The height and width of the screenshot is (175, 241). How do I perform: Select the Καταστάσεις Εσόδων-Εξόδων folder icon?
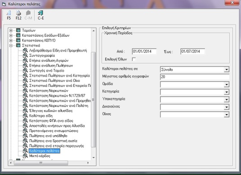pyautogui.click(x=18, y=35)
